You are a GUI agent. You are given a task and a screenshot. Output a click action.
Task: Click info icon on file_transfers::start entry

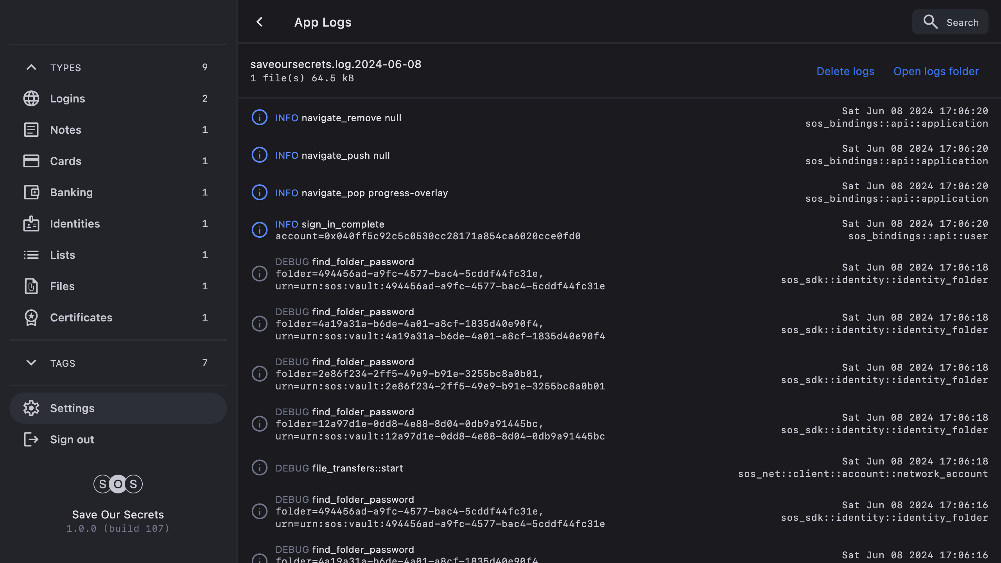click(x=260, y=468)
